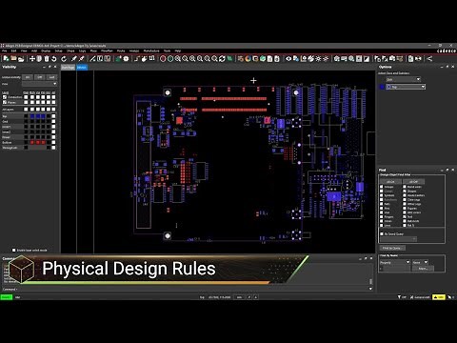Click the Command window vertical scrollbar
This screenshot has height=343, width=457.
pyautogui.click(x=370, y=281)
